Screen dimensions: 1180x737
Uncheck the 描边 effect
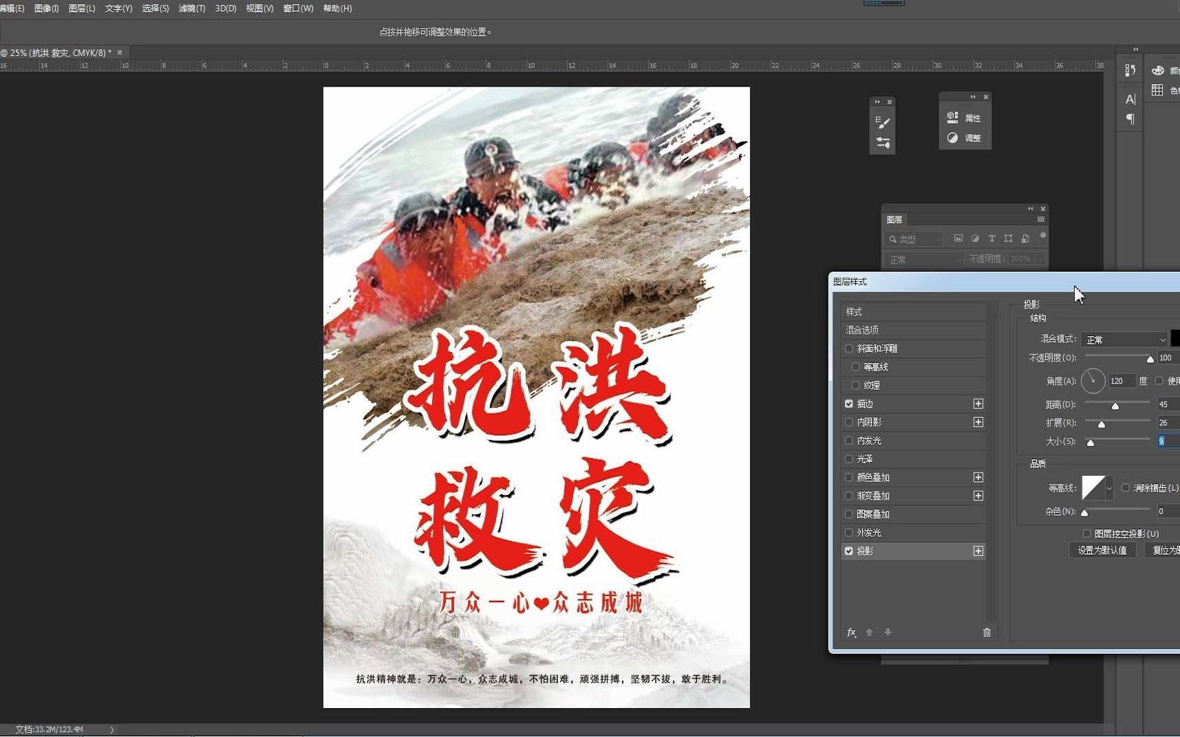point(849,404)
